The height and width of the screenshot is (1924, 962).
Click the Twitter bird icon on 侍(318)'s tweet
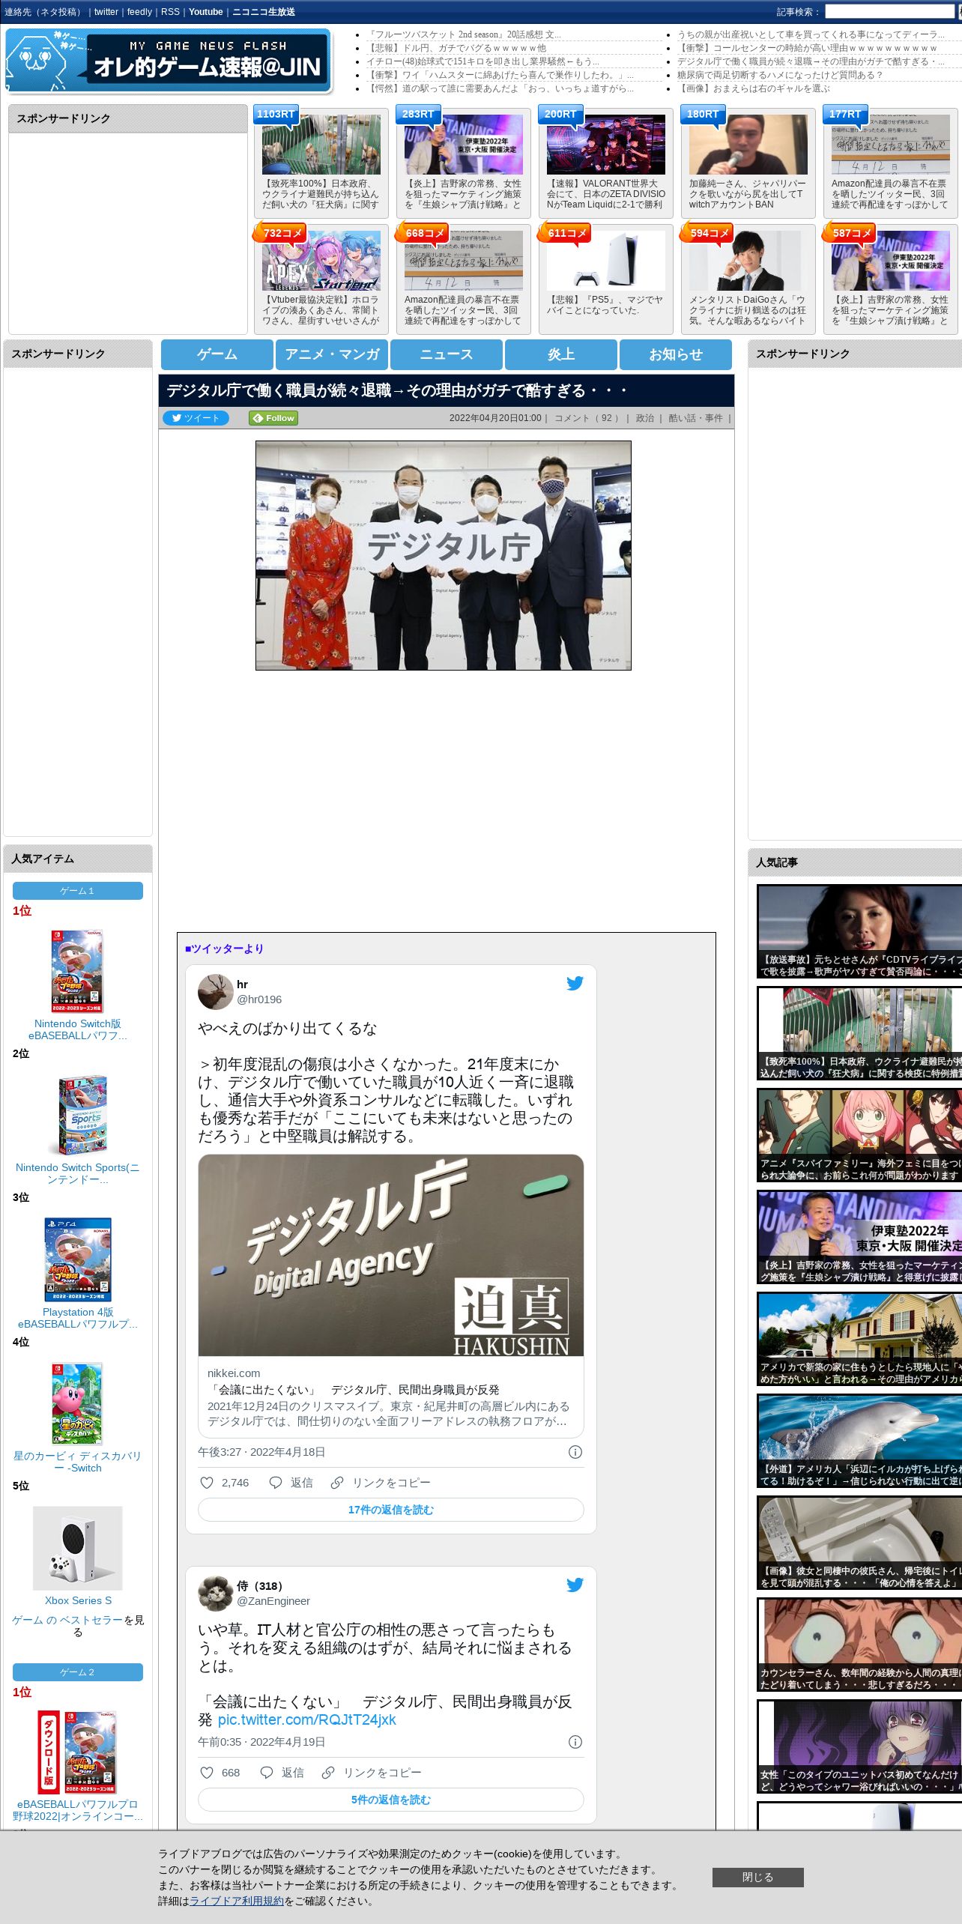(x=575, y=1585)
